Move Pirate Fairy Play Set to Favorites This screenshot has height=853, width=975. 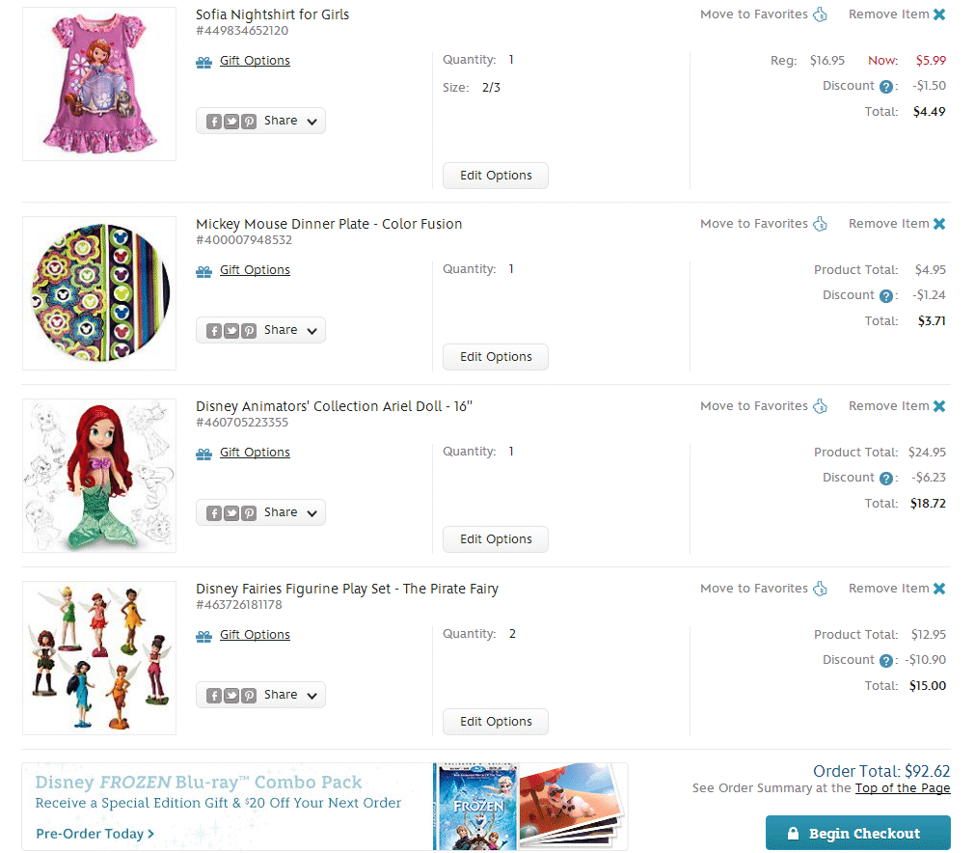tap(764, 589)
